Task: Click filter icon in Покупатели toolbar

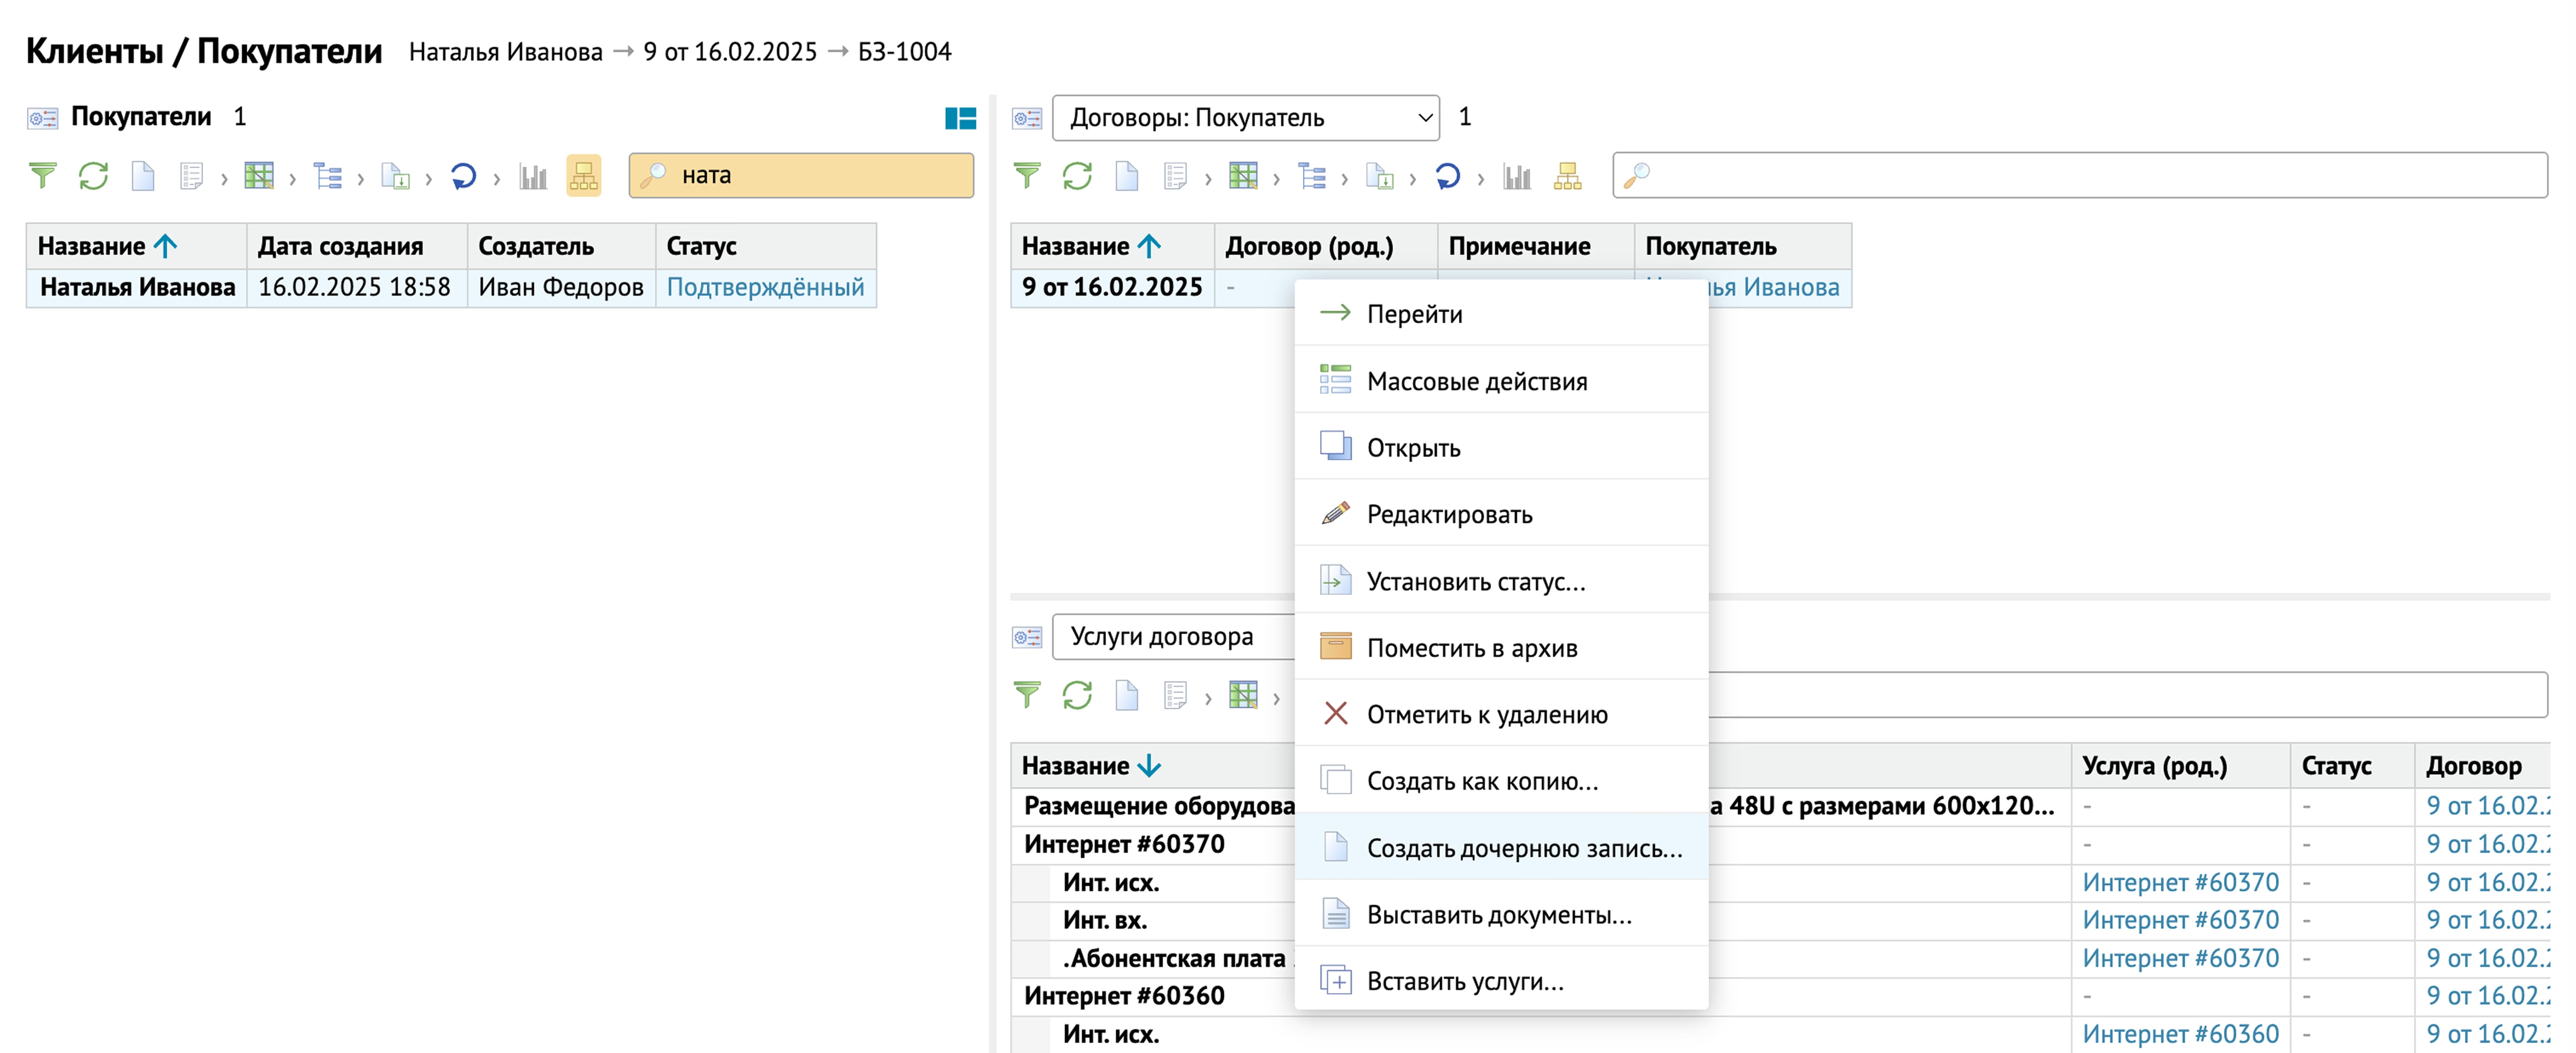Action: point(42,176)
